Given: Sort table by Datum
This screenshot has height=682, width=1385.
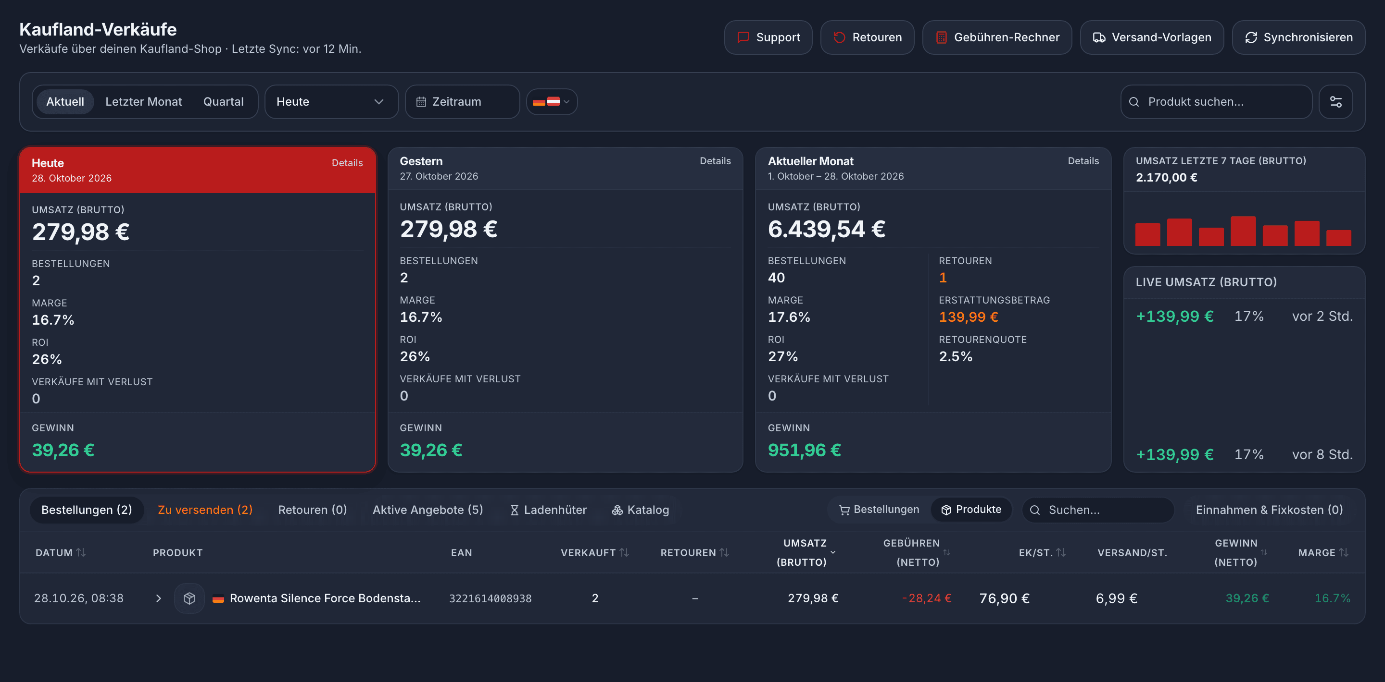Looking at the screenshot, I should pyautogui.click(x=60, y=553).
